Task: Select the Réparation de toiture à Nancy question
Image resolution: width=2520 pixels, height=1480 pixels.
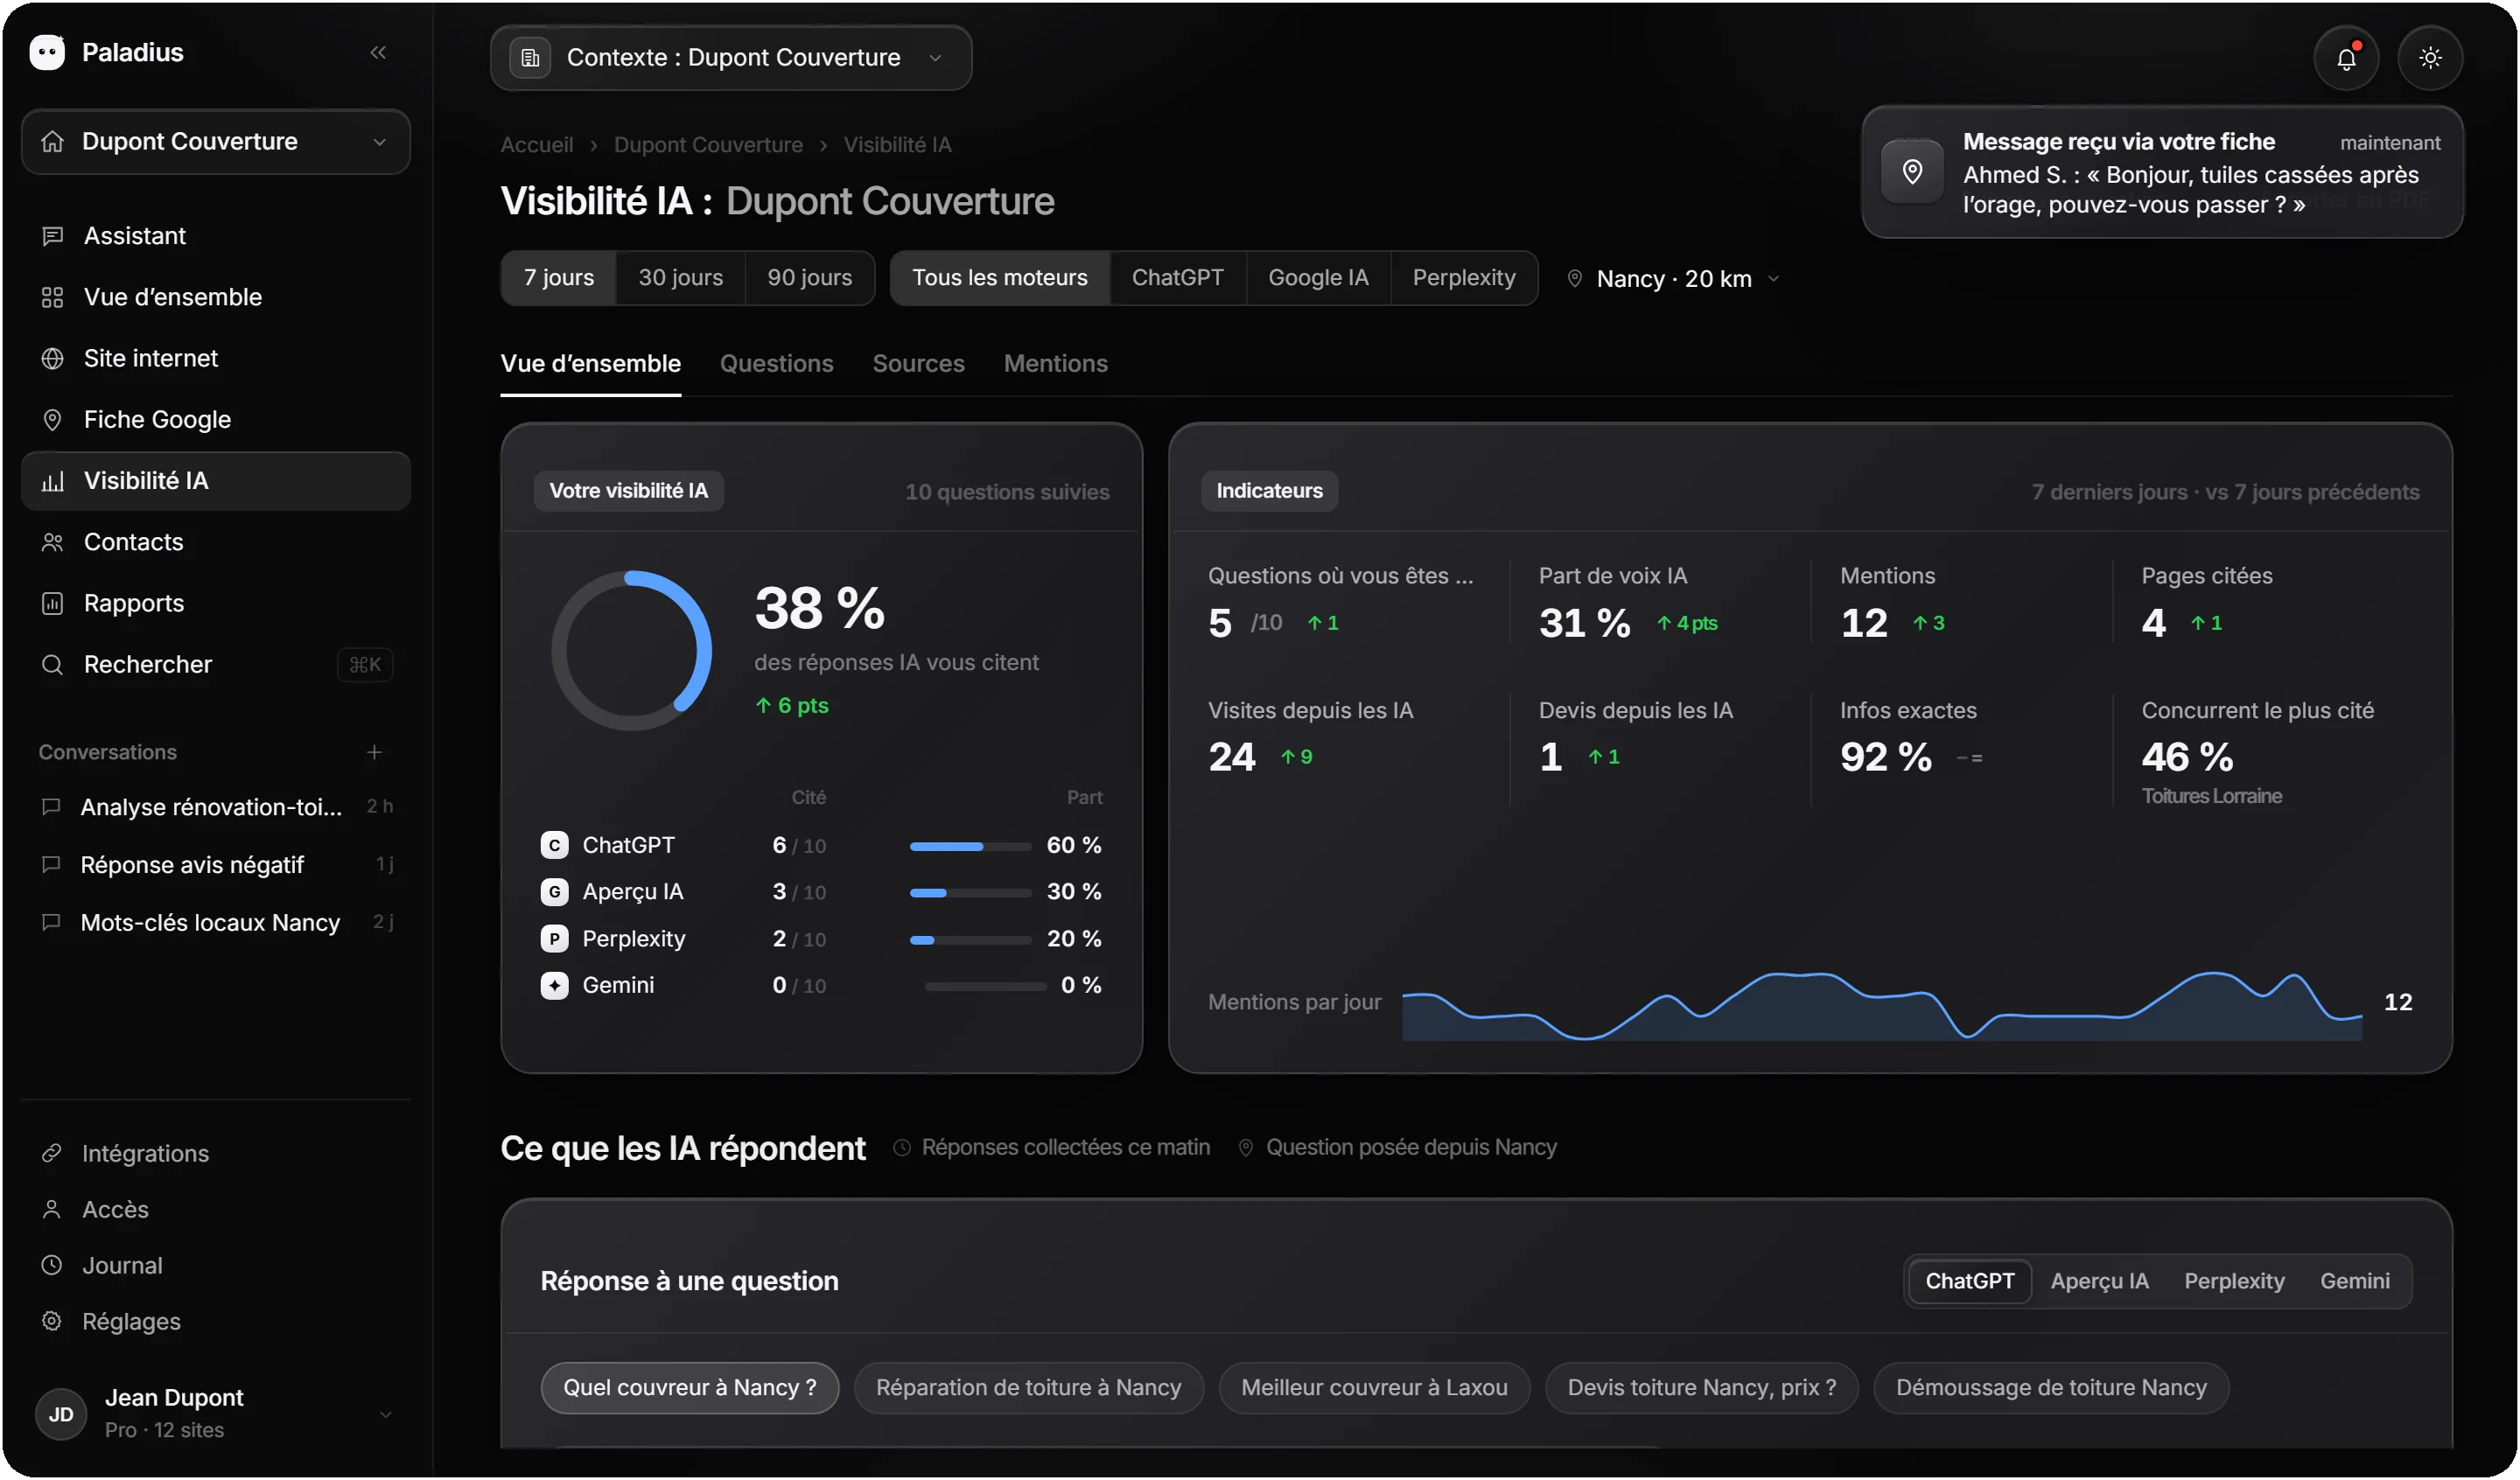Action: [1029, 1388]
